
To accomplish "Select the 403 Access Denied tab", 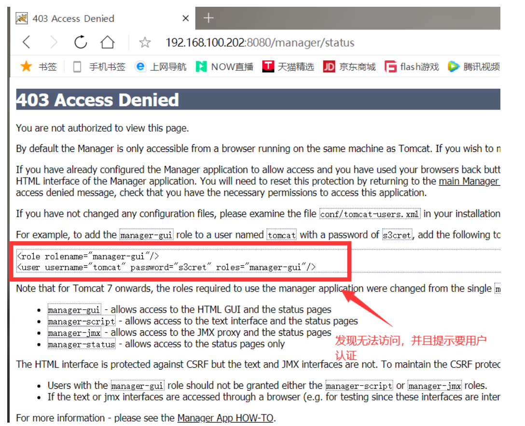I will (x=102, y=18).
